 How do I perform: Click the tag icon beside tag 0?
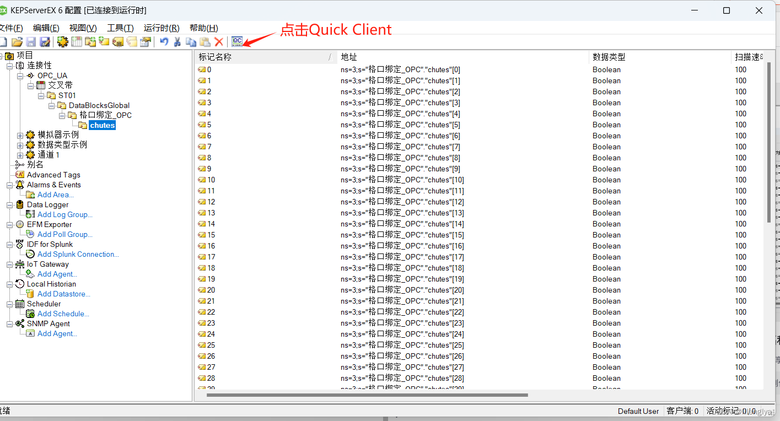pyautogui.click(x=202, y=69)
